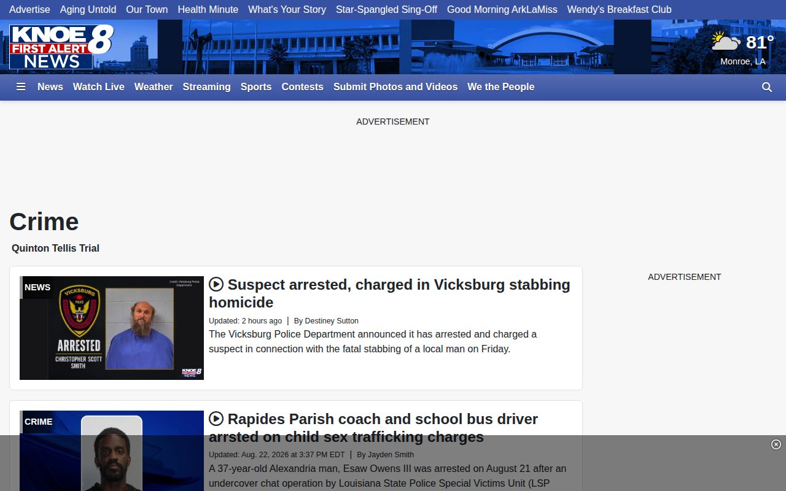The height and width of the screenshot is (491, 786).
Task: Click Submit Photos and Videos
Action: (x=395, y=87)
